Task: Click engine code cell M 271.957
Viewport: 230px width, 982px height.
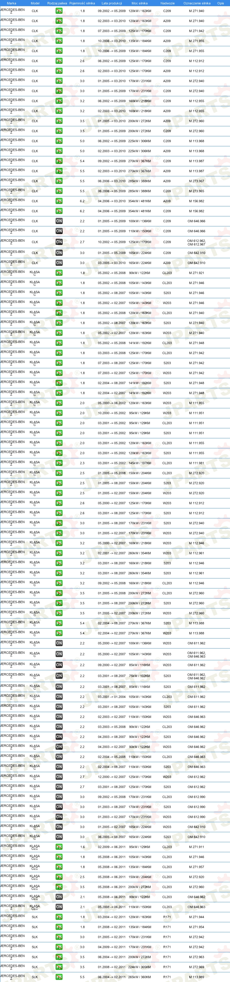Action: click(196, 867)
